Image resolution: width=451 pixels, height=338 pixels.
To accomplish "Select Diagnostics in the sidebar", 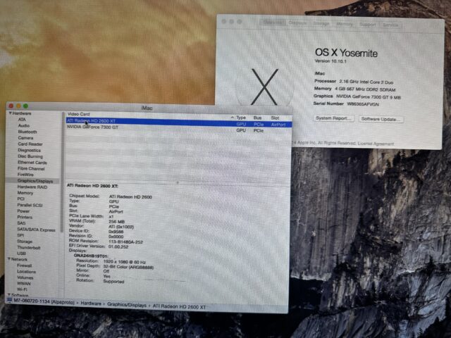I will point(30,150).
